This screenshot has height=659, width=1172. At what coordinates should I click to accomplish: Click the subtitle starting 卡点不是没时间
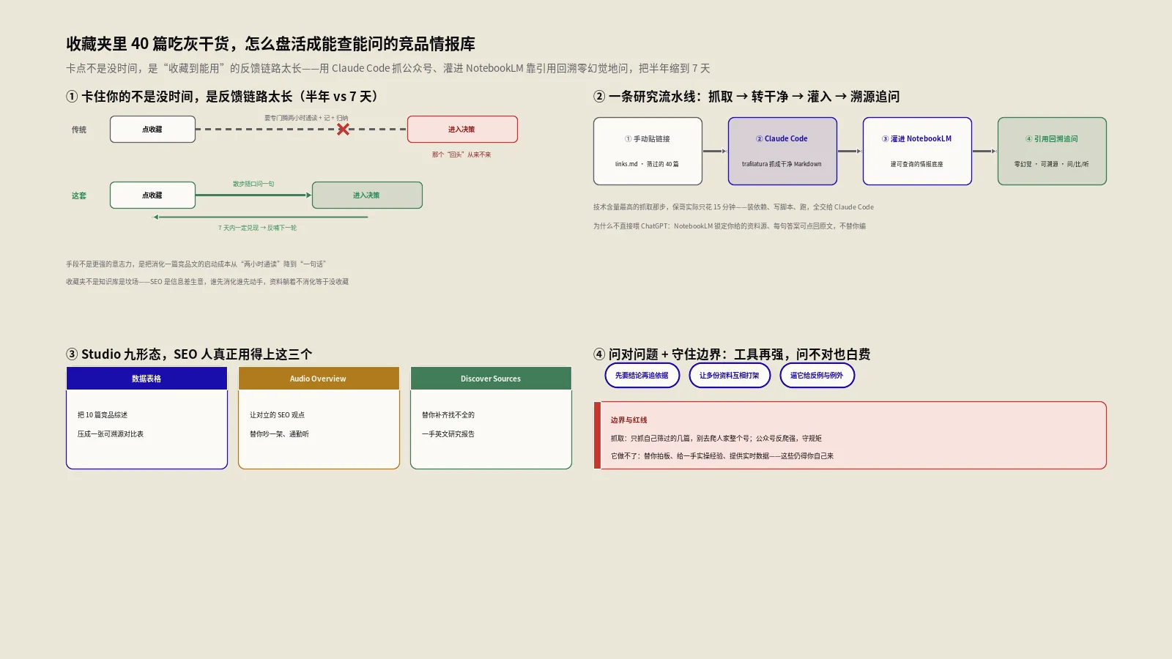(388, 68)
